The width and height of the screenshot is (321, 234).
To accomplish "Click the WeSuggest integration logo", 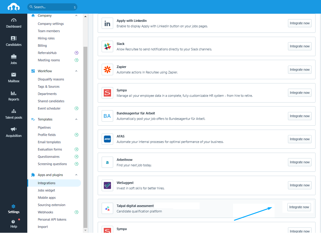I will 107,185.
